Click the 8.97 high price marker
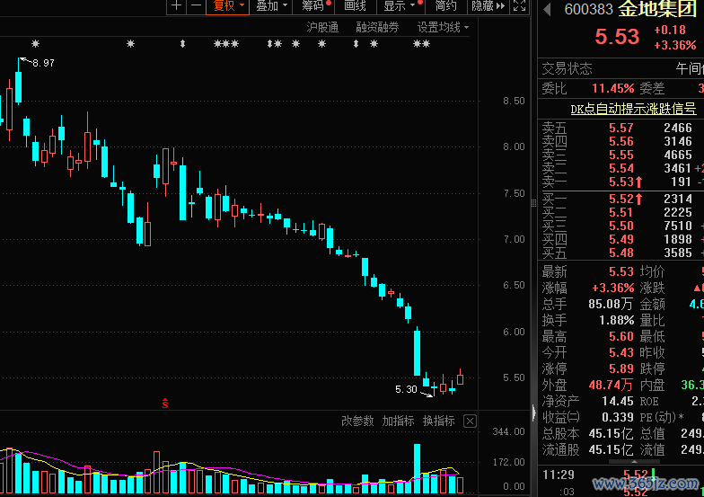 click(x=42, y=63)
